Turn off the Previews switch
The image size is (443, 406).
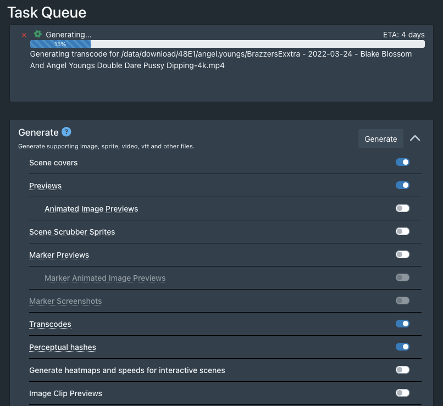point(402,185)
